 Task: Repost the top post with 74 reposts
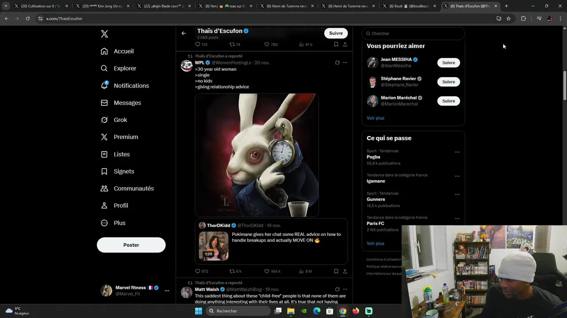235,45
